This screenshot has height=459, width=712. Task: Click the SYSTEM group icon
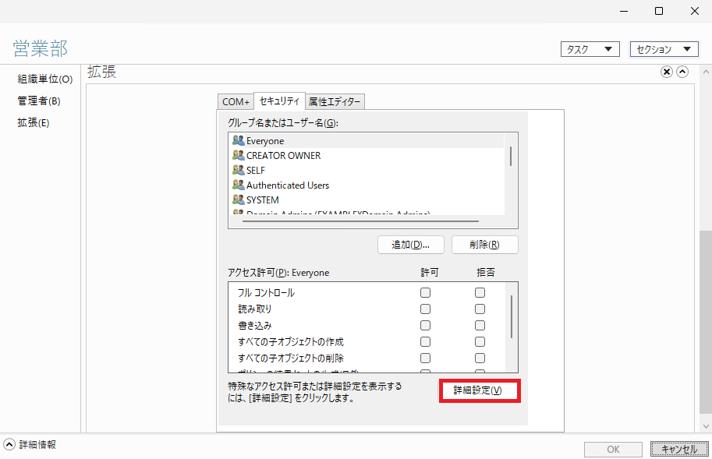point(239,199)
